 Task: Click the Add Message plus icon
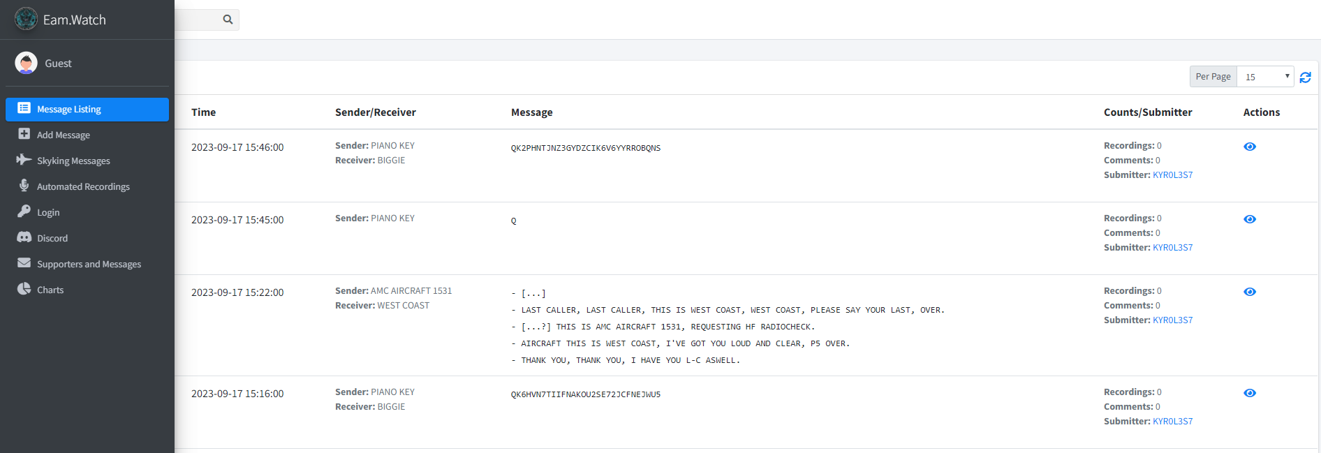click(24, 134)
